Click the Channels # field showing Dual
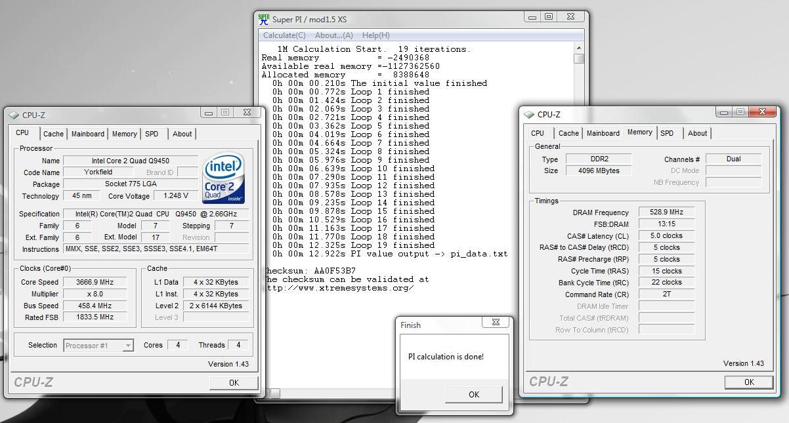The image size is (789, 423). pos(733,159)
